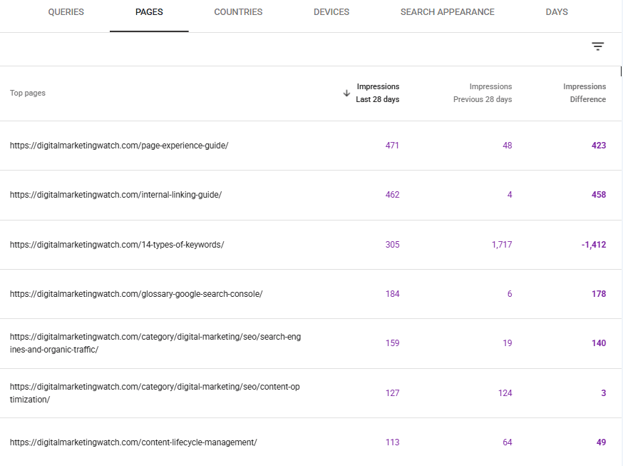Click the 305 impressions value
This screenshot has width=623, height=466.
[392, 245]
